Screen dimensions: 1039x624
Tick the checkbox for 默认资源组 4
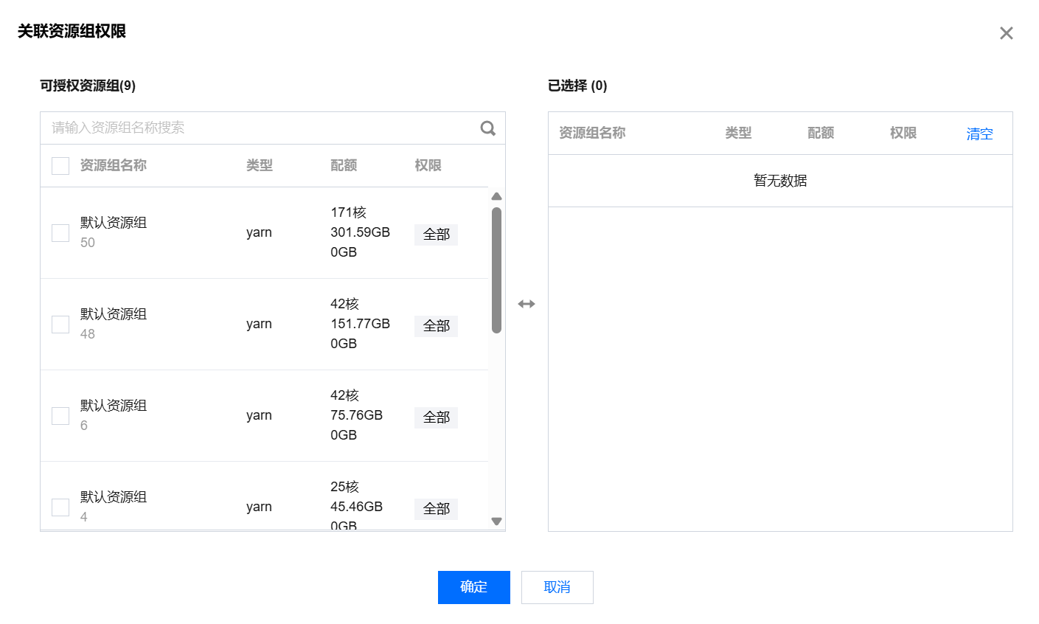click(60, 507)
